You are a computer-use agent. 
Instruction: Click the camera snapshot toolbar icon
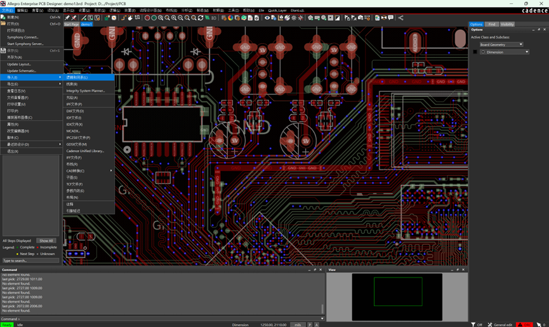pyautogui.click(x=360, y=18)
